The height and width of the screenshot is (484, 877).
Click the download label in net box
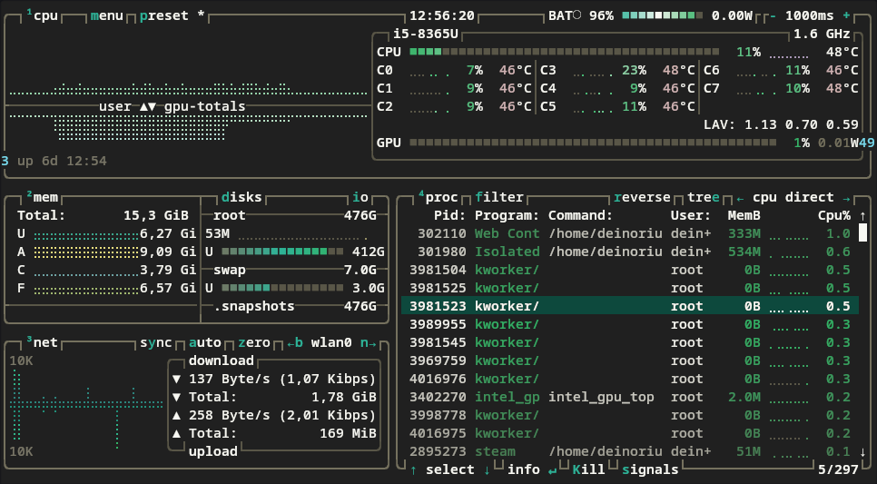point(221,361)
